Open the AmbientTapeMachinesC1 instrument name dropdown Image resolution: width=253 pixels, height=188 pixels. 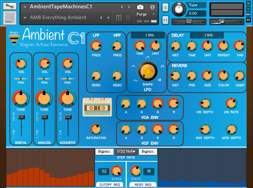click(x=25, y=7)
